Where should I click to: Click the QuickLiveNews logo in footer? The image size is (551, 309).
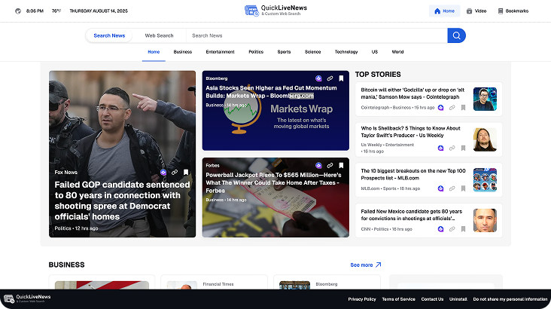point(27,298)
